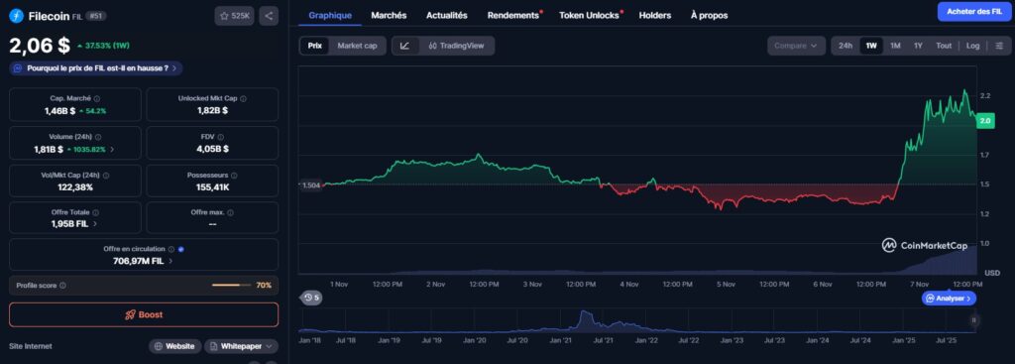Screen dimensions: 1015x364
Task: Click the USD axis label
Action: pyautogui.click(x=991, y=273)
